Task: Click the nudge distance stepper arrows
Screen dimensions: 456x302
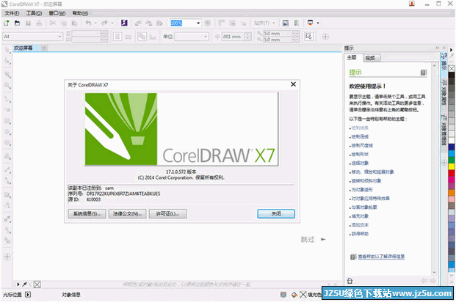Action: click(x=247, y=37)
